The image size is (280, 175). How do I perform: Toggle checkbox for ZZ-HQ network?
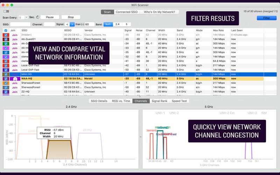click(5, 92)
